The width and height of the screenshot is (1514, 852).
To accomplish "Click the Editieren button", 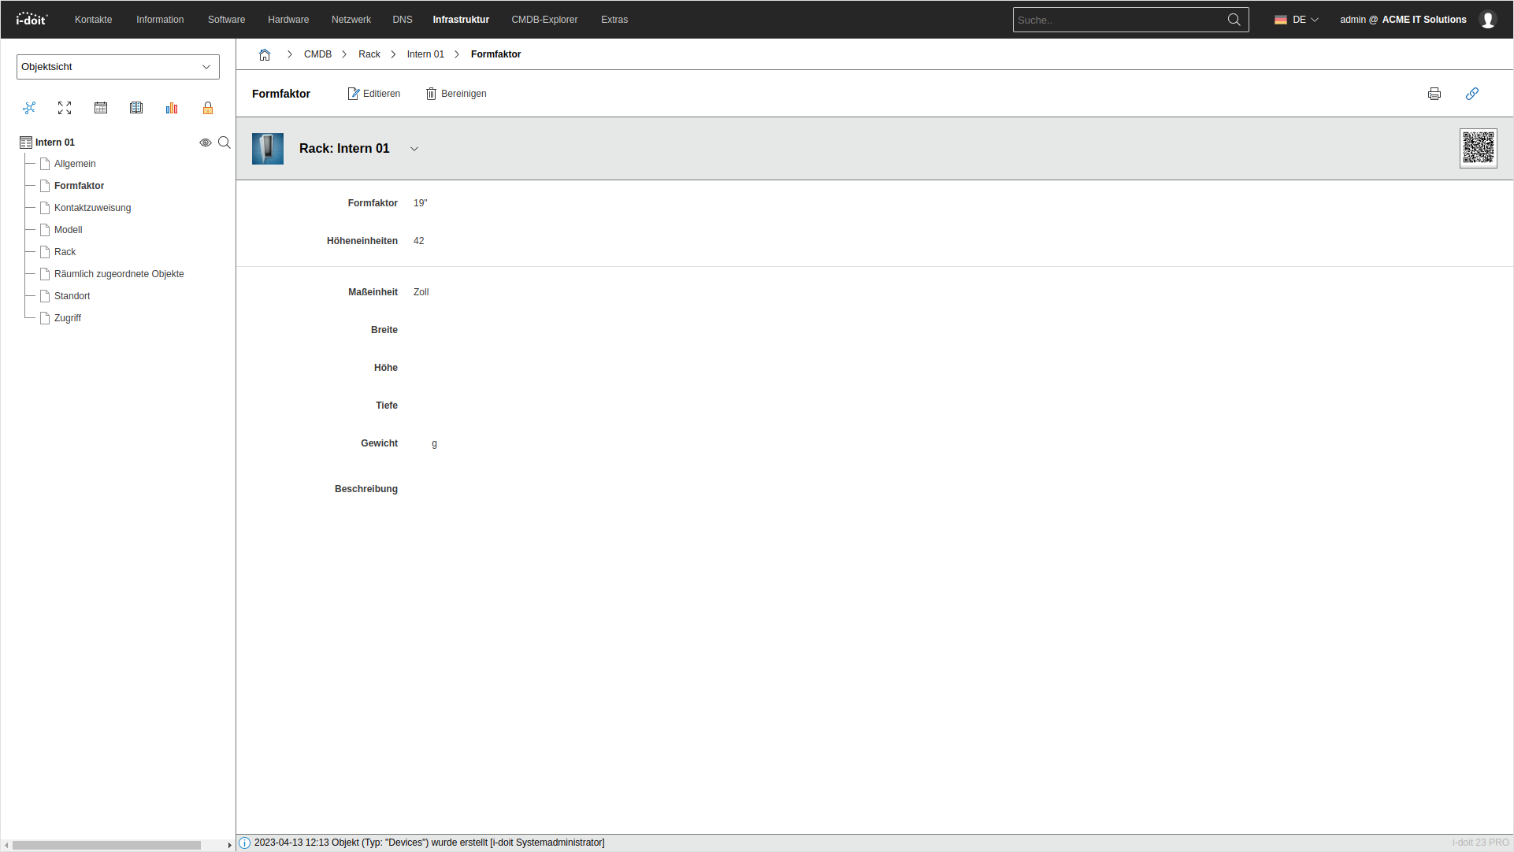I will (374, 94).
